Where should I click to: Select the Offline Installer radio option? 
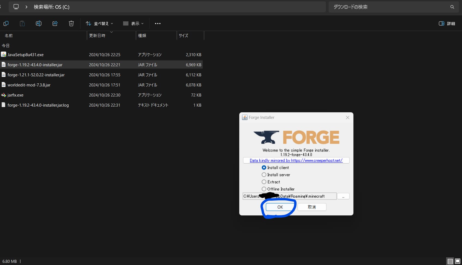pos(264,189)
